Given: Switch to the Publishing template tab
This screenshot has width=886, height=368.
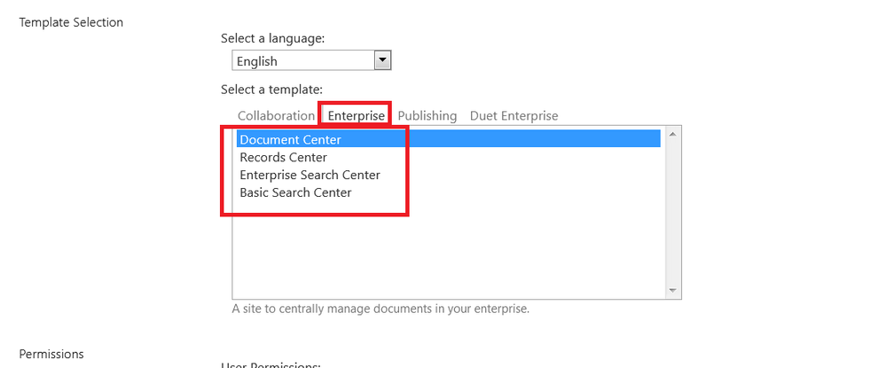Looking at the screenshot, I should coord(427,116).
